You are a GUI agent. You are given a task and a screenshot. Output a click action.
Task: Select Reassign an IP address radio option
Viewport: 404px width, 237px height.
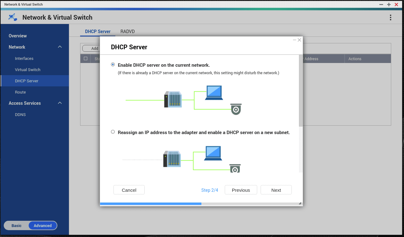click(113, 132)
